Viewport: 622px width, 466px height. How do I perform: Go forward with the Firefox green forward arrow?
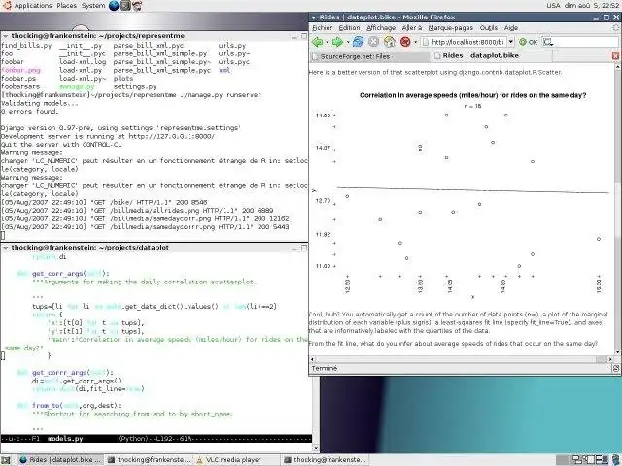point(337,42)
